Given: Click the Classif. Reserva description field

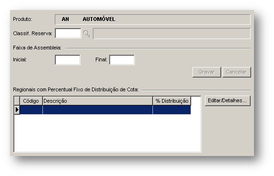Looking at the screenshot, I should pyautogui.click(x=172, y=33).
